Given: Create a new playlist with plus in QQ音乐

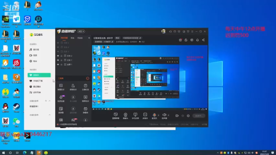Looking at the screenshot, I should [x=46, y=101].
